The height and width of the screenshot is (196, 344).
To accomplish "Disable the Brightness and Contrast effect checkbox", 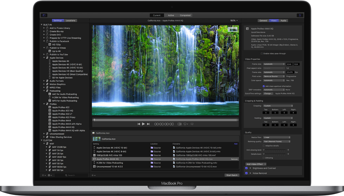I will [x=247, y=168].
